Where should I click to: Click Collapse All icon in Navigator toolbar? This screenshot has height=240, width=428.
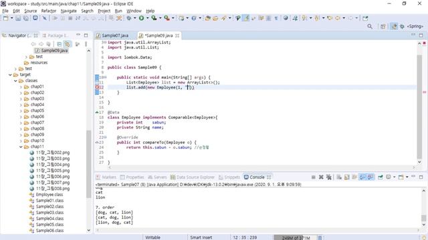point(60,44)
